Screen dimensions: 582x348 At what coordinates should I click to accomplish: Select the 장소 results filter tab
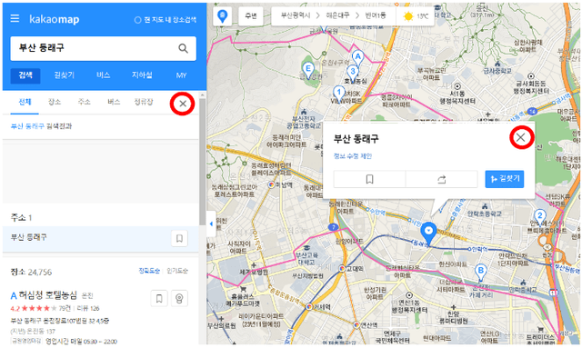(x=55, y=102)
